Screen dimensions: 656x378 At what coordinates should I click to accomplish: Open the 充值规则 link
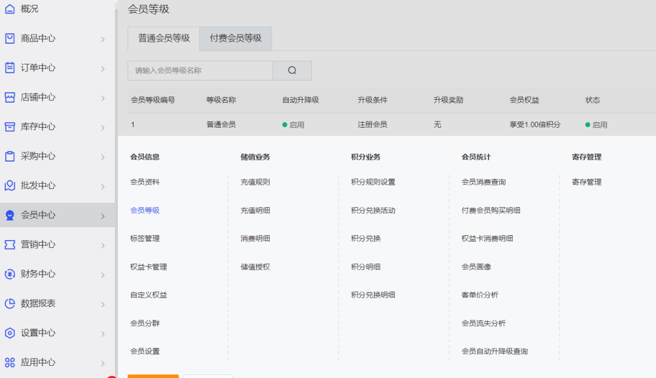pos(255,182)
